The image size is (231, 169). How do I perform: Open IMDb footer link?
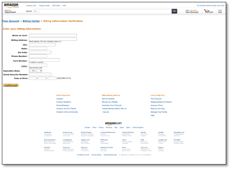(142, 140)
